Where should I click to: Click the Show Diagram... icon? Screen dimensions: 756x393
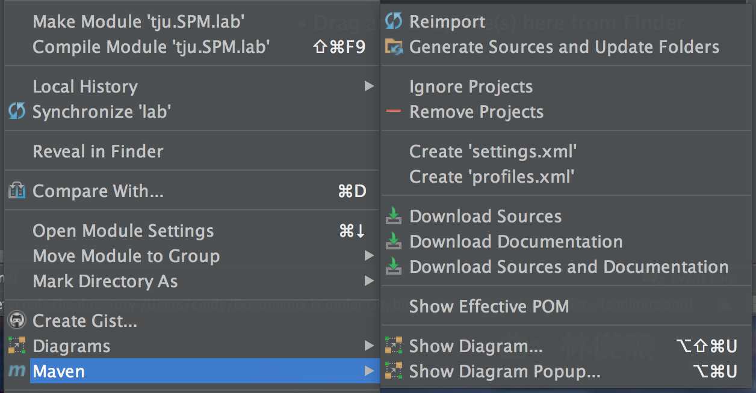[394, 346]
